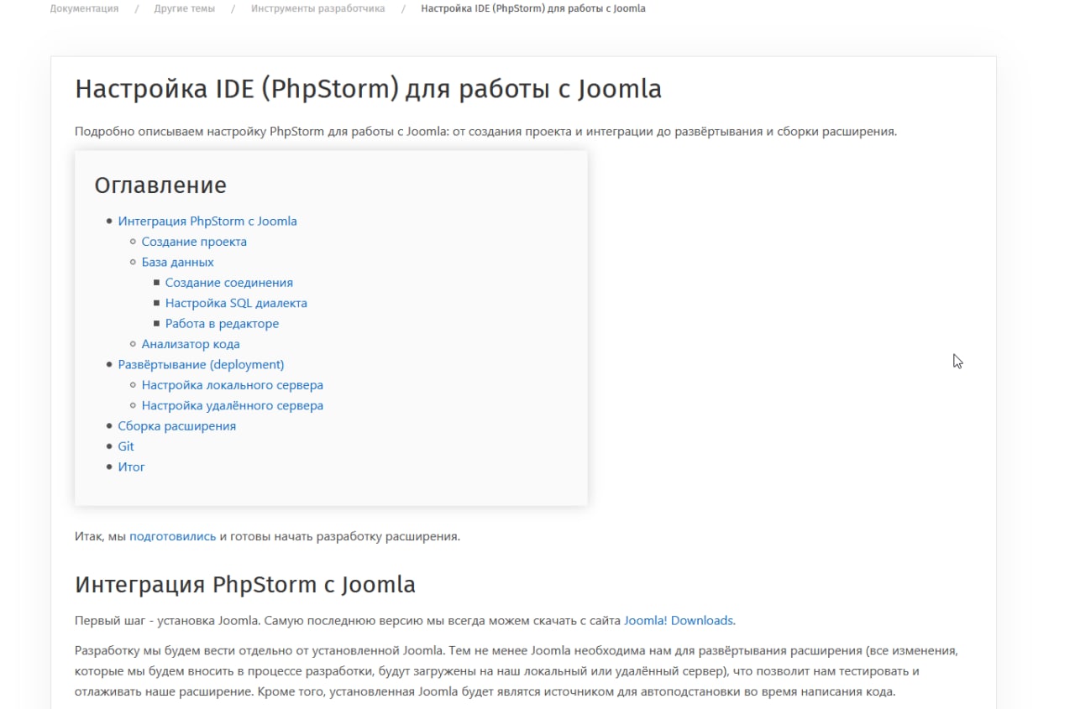
Task: Jump to Развёртывание (deployment) section
Action: tap(202, 364)
